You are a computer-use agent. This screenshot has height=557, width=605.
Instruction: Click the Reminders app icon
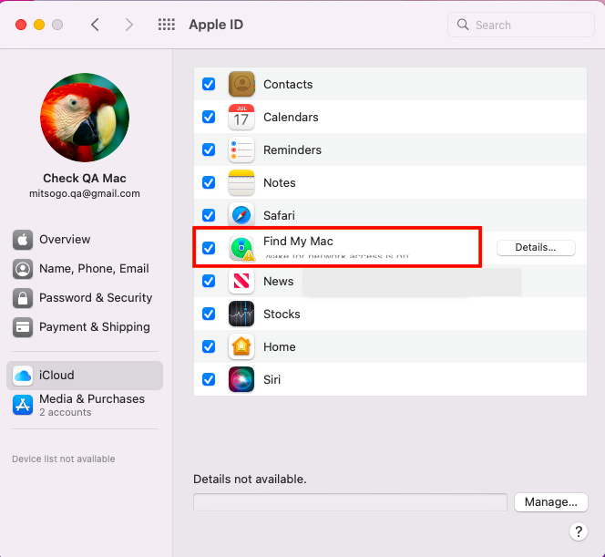[241, 150]
